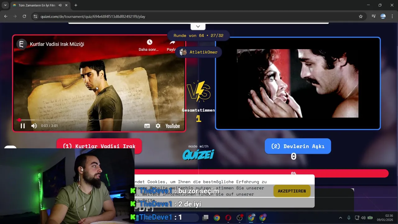This screenshot has height=224, width=398.
Task: Open YouTube player settings gear
Action: point(158,126)
